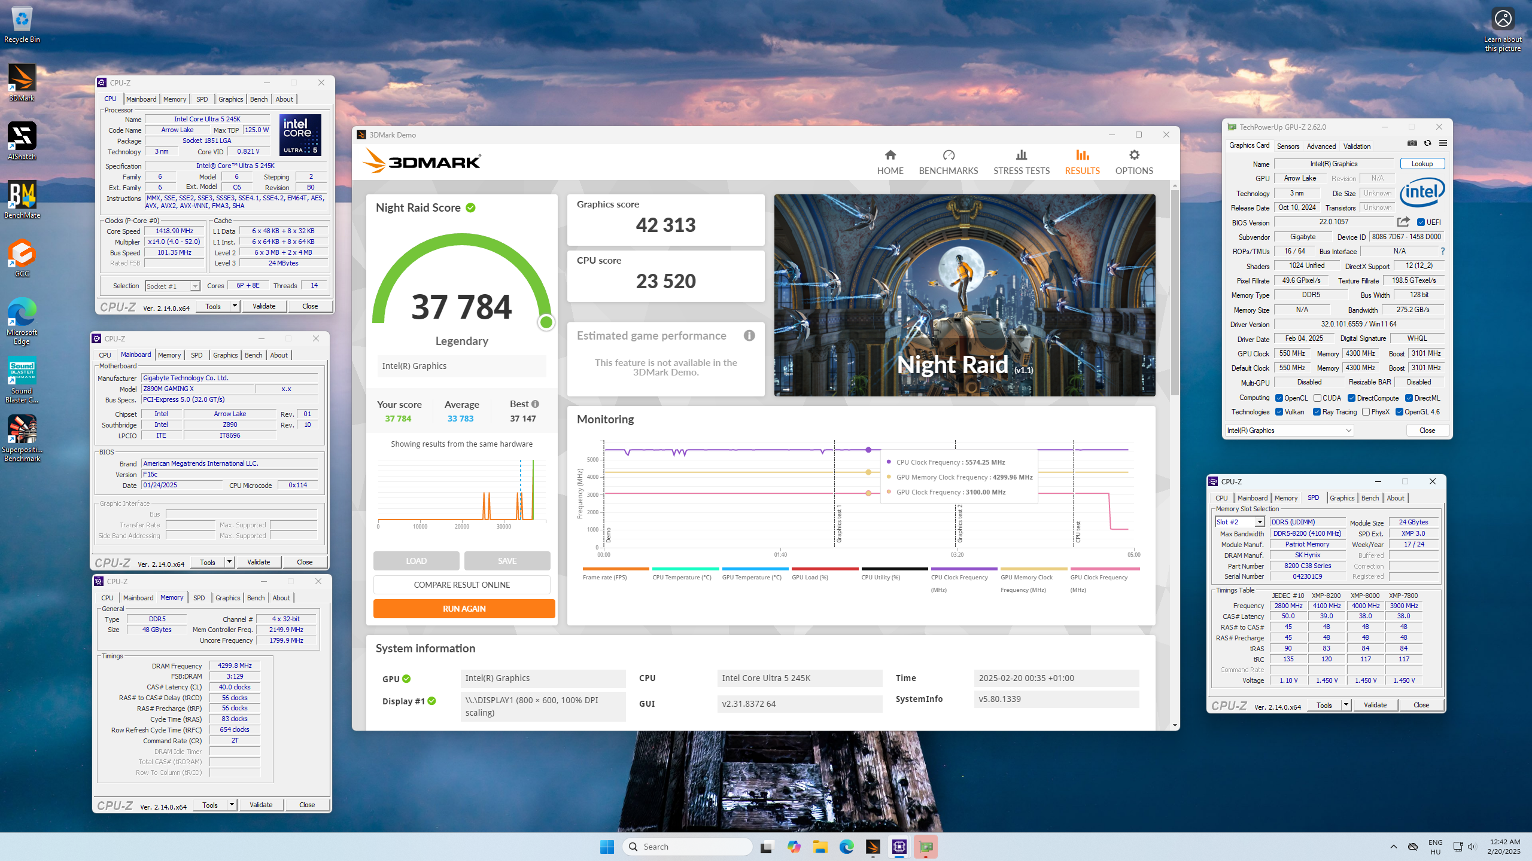Click the Windows Start button

coord(607,847)
